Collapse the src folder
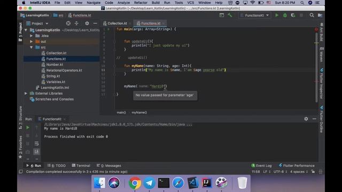The height and width of the screenshot is (192, 342). pyautogui.click(x=32, y=47)
